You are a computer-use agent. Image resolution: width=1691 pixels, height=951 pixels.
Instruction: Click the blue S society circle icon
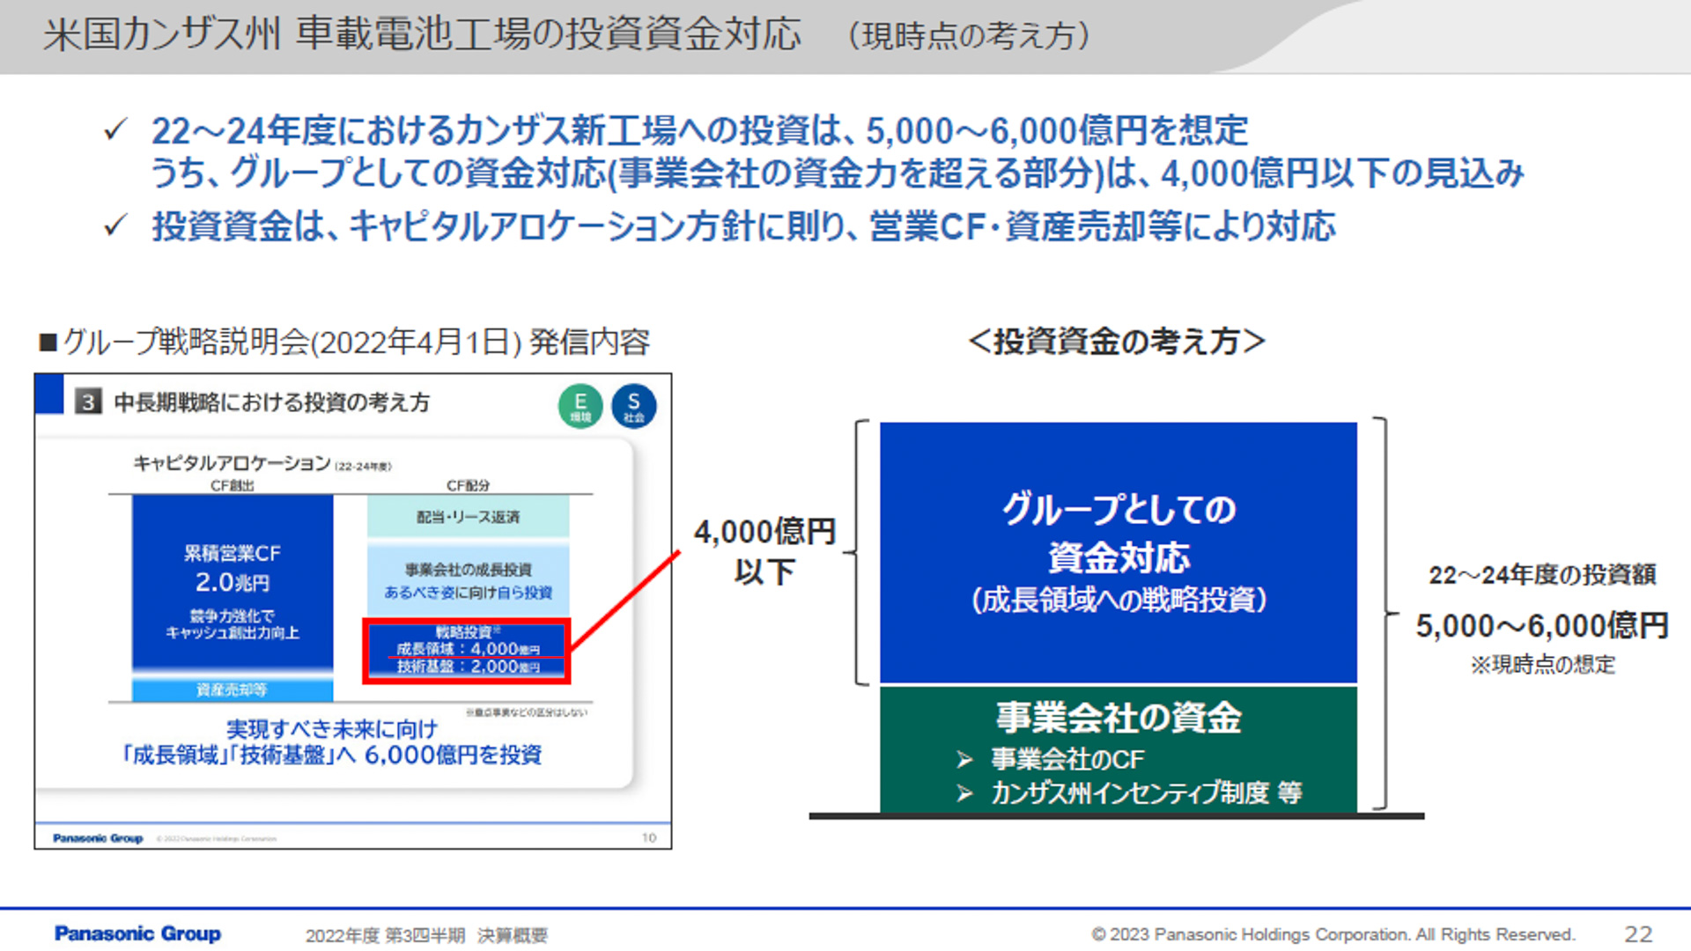coord(633,406)
